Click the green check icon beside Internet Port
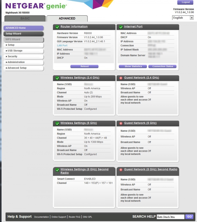The width and height of the screenshot is (197, 222). click(121, 27)
